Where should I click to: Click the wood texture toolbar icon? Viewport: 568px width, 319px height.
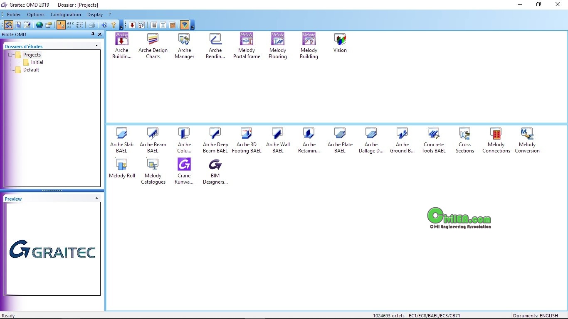pyautogui.click(x=173, y=25)
